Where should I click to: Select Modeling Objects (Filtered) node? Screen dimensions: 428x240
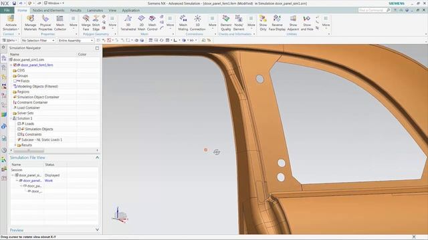[35, 86]
